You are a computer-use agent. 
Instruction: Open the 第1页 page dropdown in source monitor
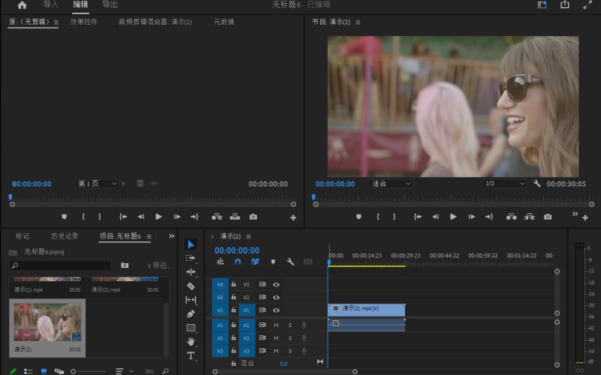pos(96,184)
